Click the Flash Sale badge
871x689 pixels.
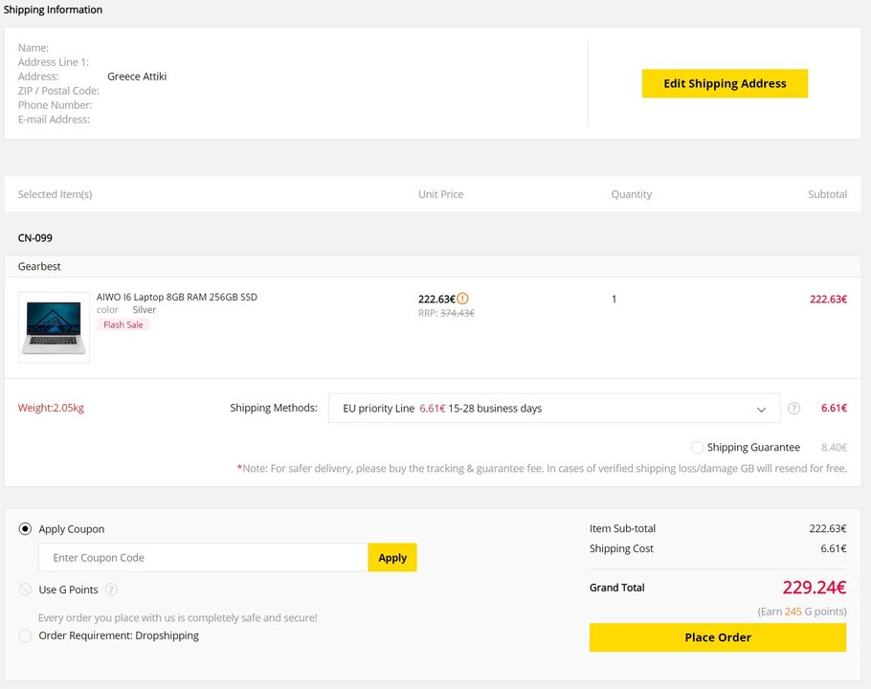pyautogui.click(x=123, y=324)
